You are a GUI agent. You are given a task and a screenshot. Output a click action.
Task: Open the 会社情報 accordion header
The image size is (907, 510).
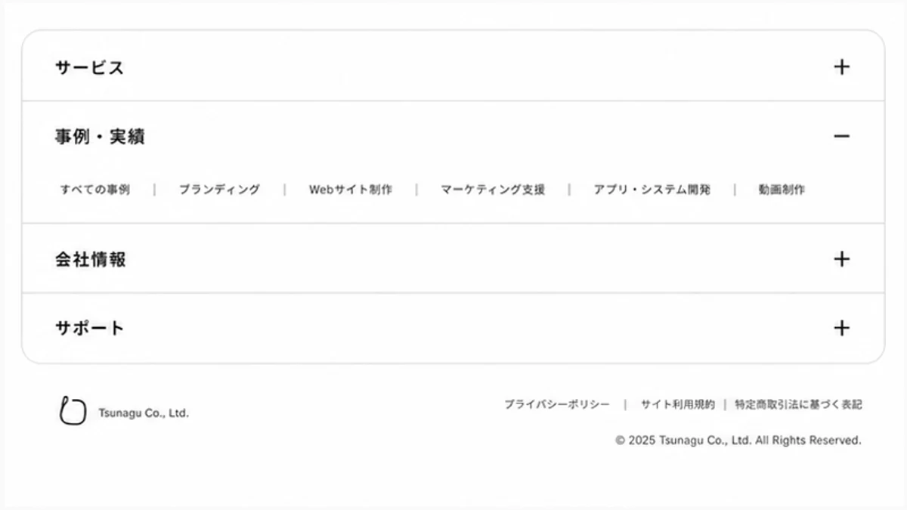click(x=453, y=258)
